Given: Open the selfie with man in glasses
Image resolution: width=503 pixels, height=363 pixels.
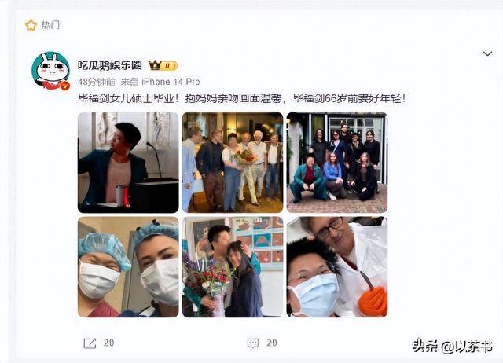Looking at the screenshot, I should [337, 267].
